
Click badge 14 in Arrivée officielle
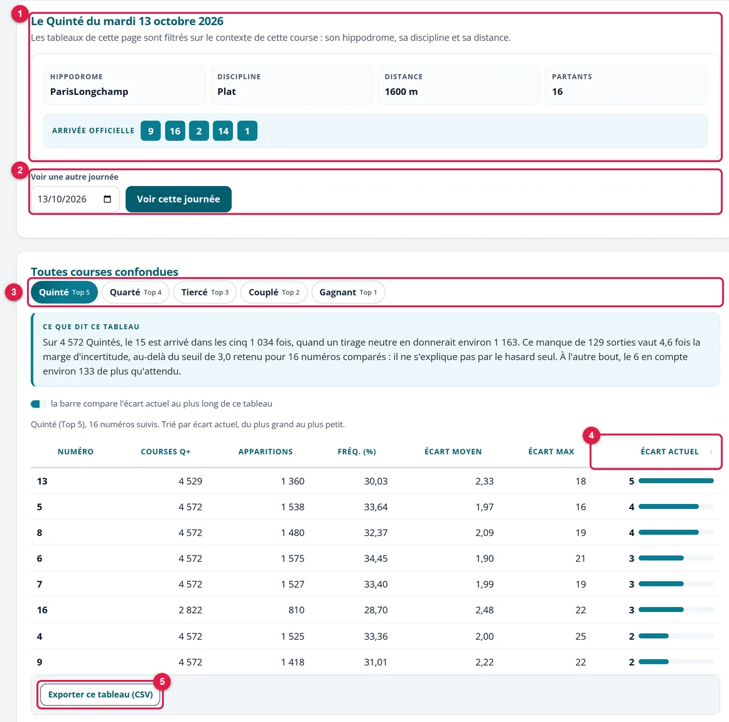coord(223,131)
